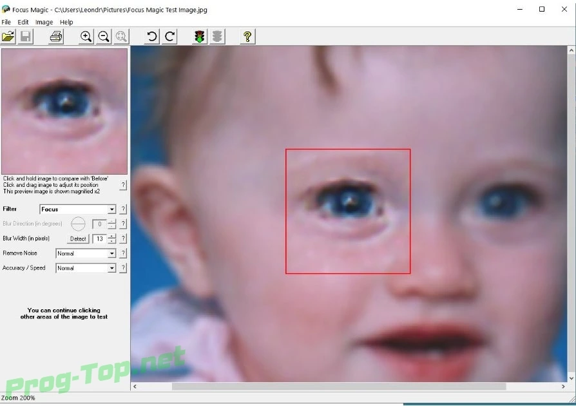Click the blur direction angle dial
The height and width of the screenshot is (406, 576).
click(78, 224)
